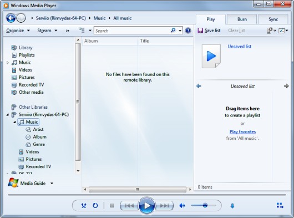Click Serviio (Rimvydas-64-PC) in the breadcrumb
This screenshot has height=218, width=294.
(61, 18)
